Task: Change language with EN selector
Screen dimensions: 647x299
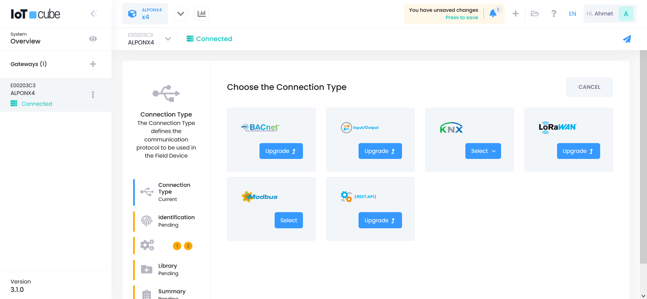Action: click(x=573, y=14)
